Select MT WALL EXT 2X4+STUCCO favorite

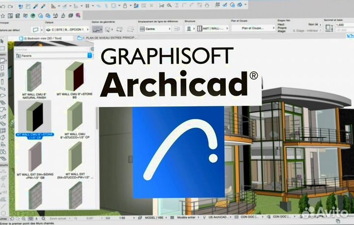click(75, 160)
